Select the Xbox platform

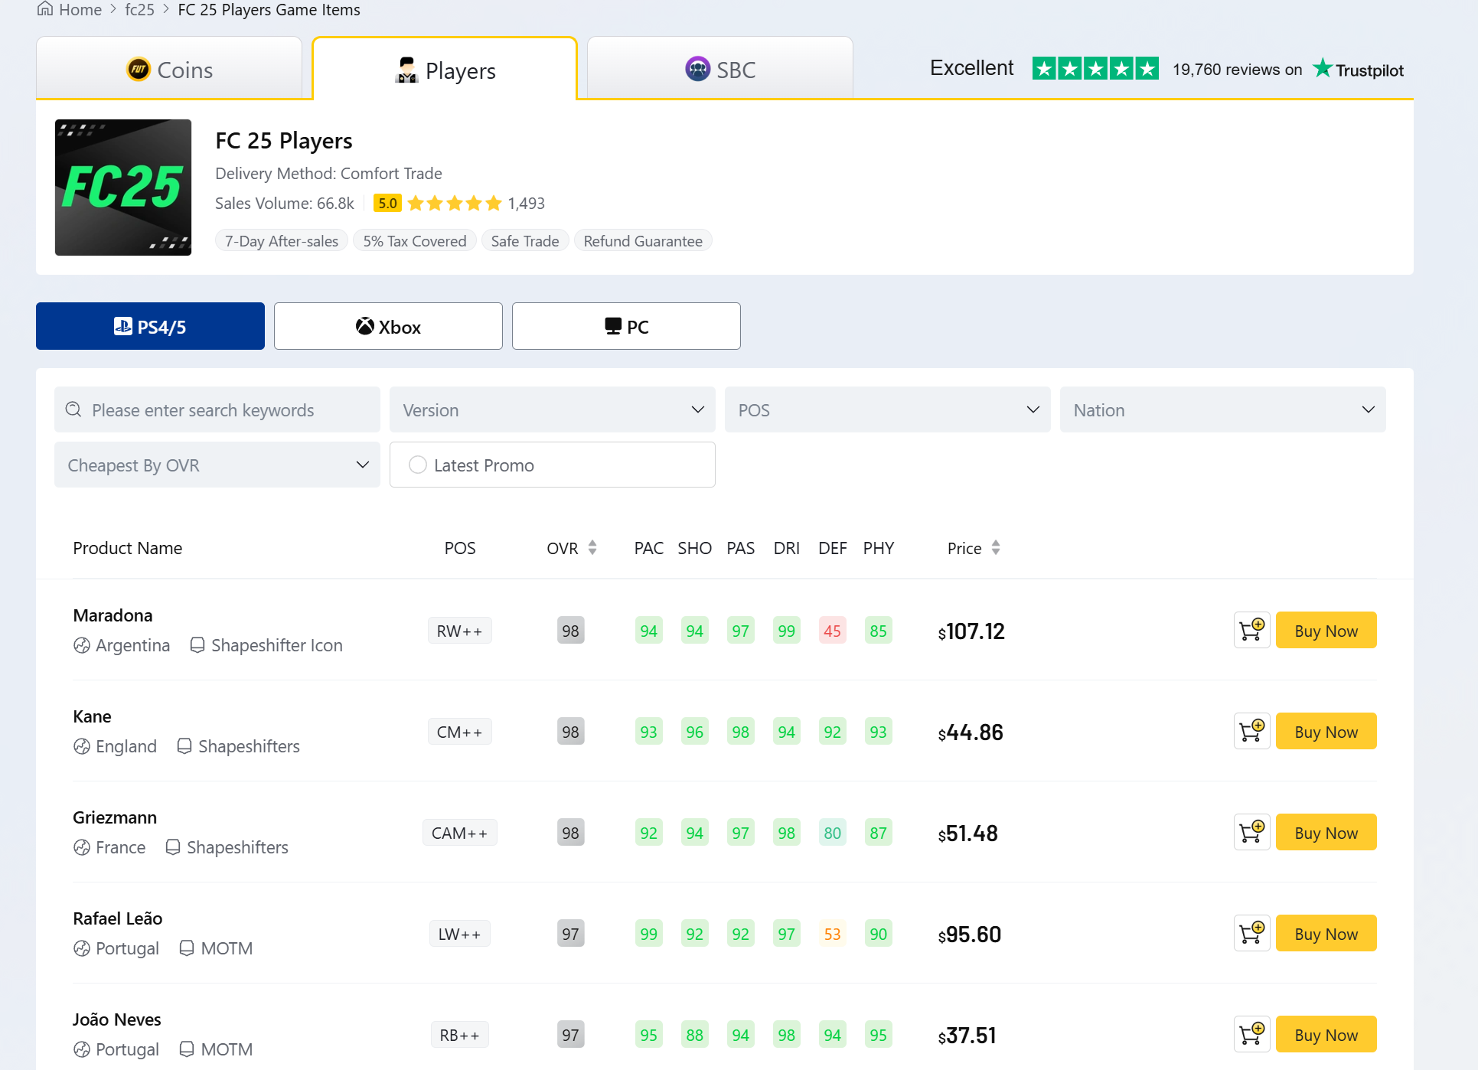388,326
